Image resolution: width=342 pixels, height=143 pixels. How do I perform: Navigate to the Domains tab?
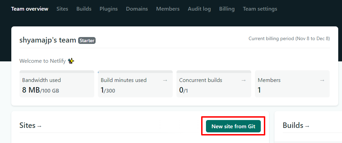[x=137, y=9]
